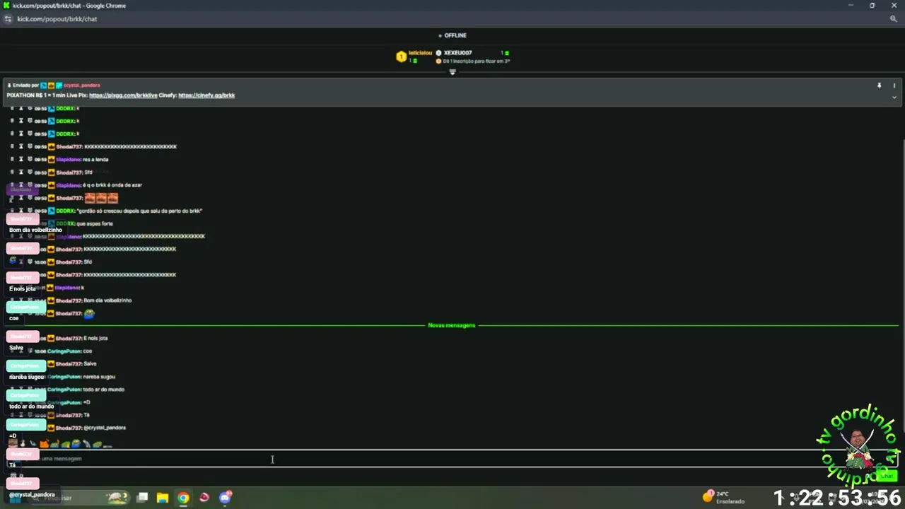Open DDDRX's profile from 'que aspas forte' message
This screenshot has width=905, height=509.
(x=64, y=223)
